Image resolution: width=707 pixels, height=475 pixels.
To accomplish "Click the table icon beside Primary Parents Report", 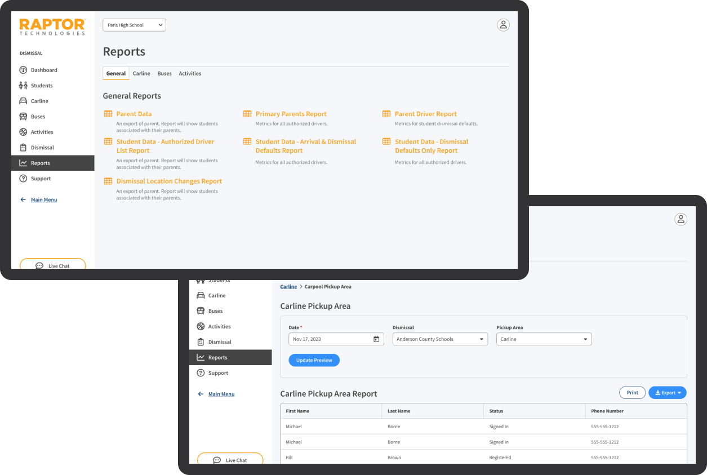I will (247, 114).
